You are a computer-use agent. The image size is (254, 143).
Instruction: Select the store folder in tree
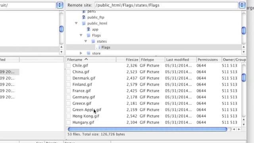click(x=96, y=53)
